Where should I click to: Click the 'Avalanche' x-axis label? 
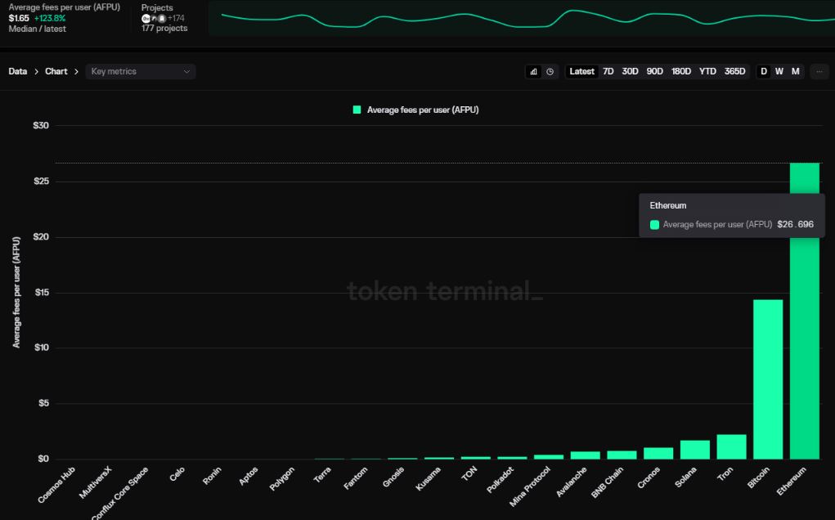572,482
